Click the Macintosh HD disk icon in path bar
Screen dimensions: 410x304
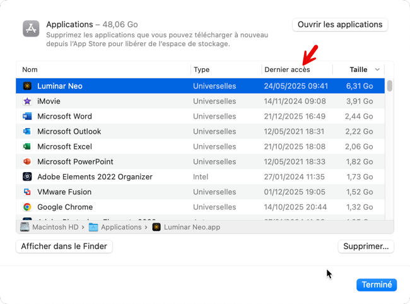pyautogui.click(x=25, y=227)
